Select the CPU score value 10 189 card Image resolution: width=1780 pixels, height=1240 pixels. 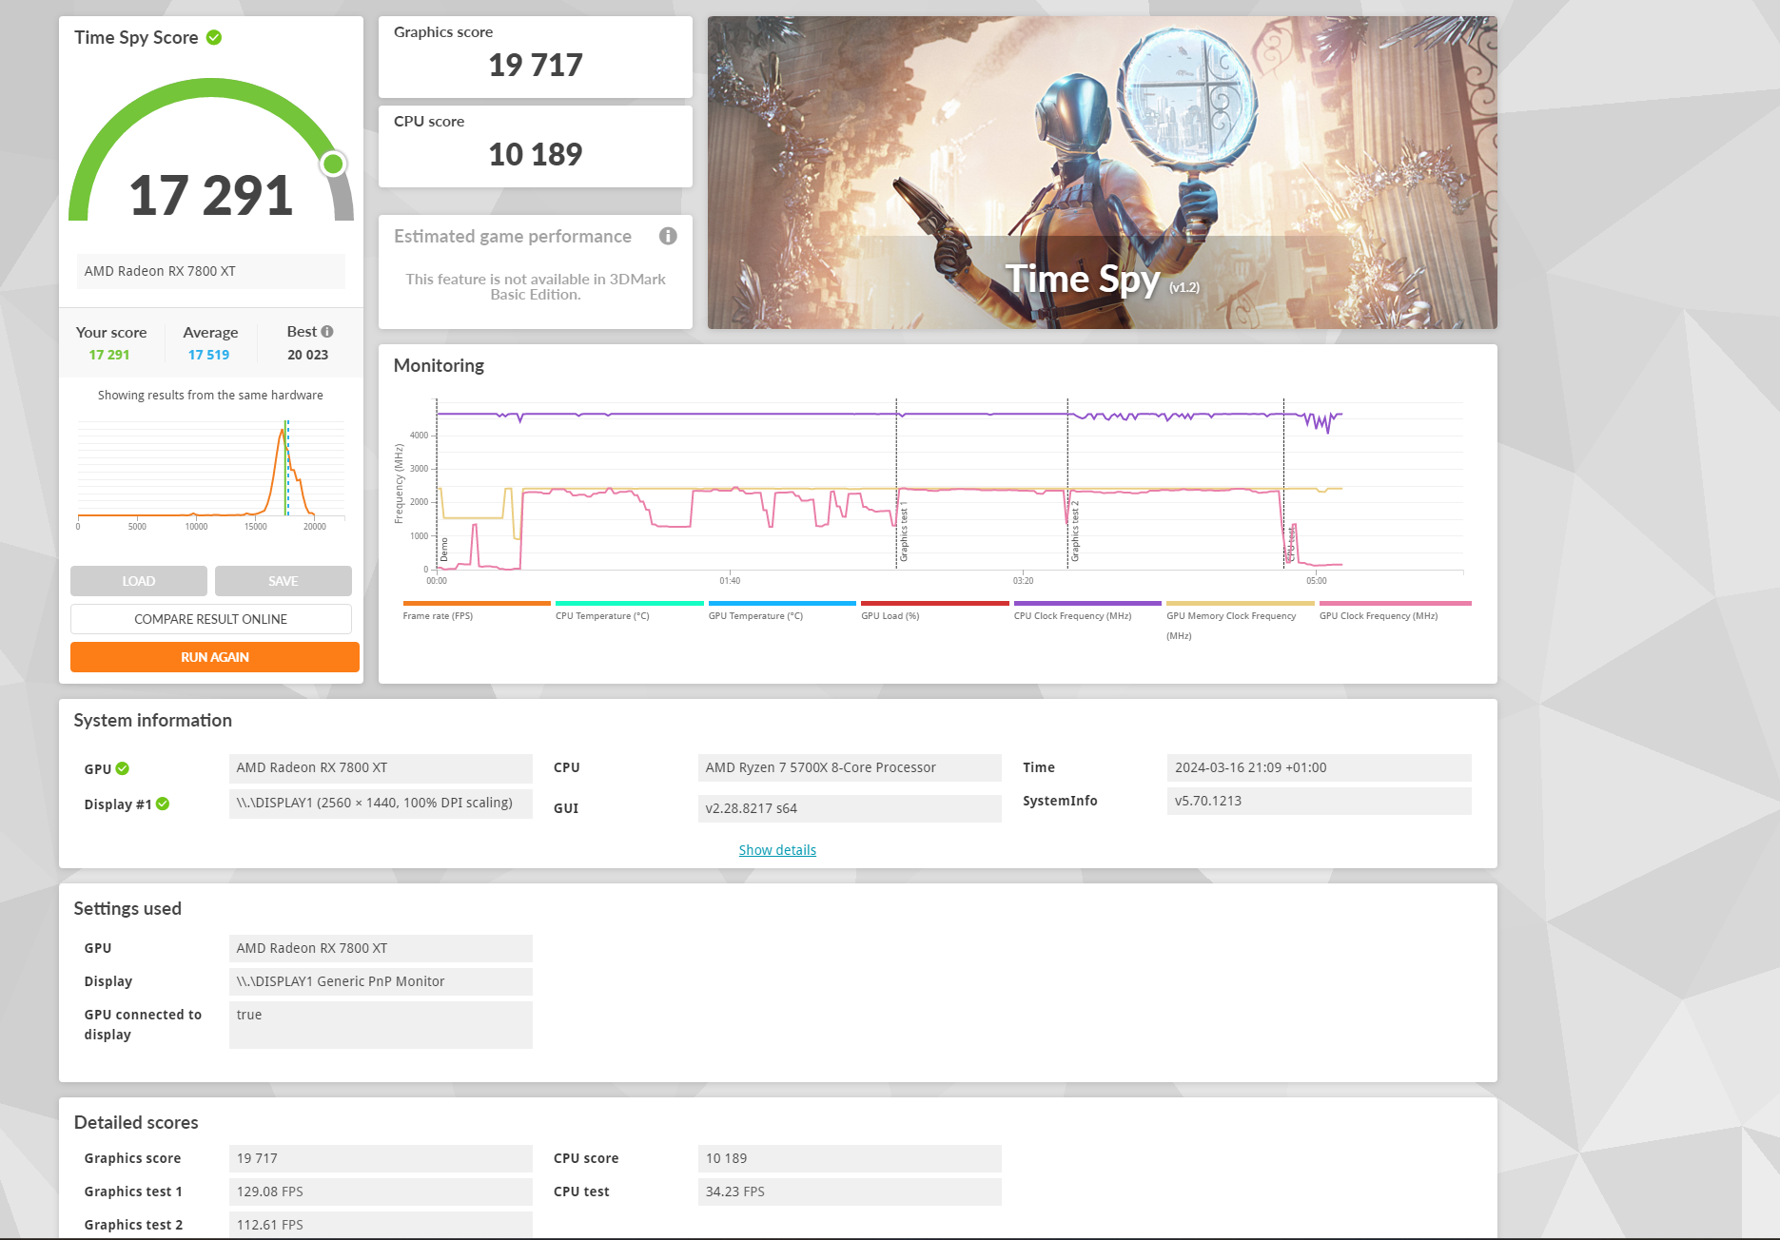pos(536,146)
